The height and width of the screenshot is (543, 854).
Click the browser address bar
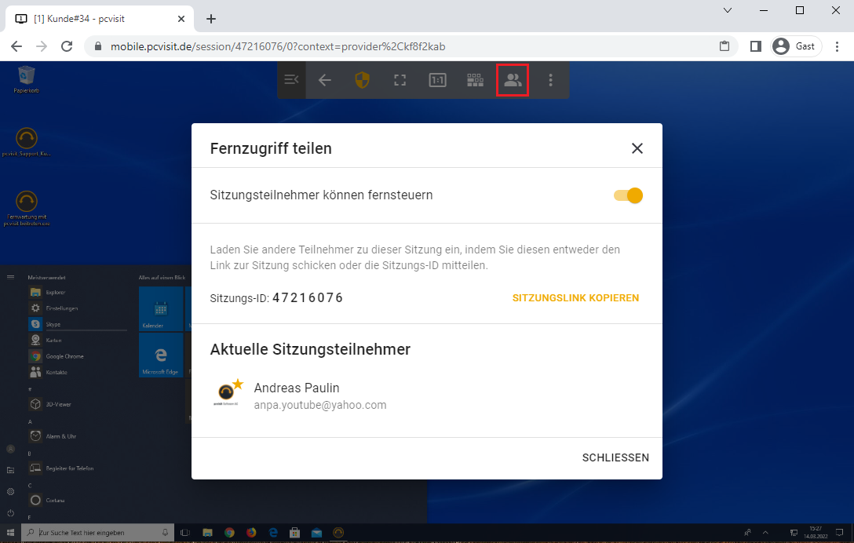click(x=392, y=46)
